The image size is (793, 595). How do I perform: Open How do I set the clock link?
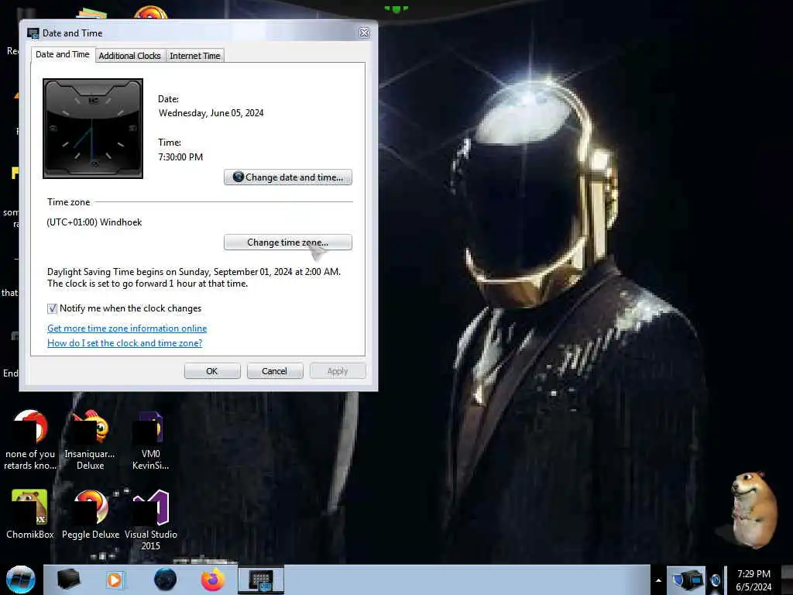[x=125, y=343]
